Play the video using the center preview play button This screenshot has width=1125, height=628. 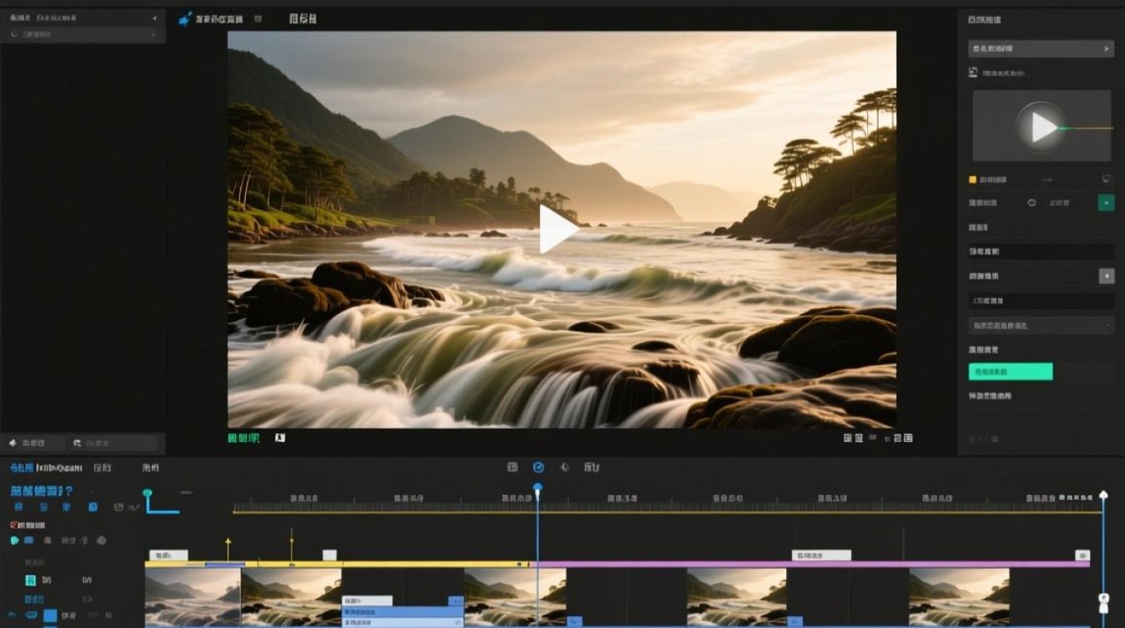(x=557, y=229)
